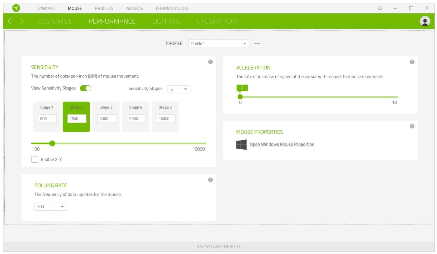Click the acceleration slider handle
Image resolution: width=437 pixels, height=254 pixels.
(x=240, y=97)
